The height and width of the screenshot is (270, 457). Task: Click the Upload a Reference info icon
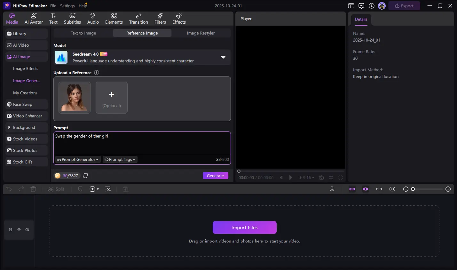97,73
